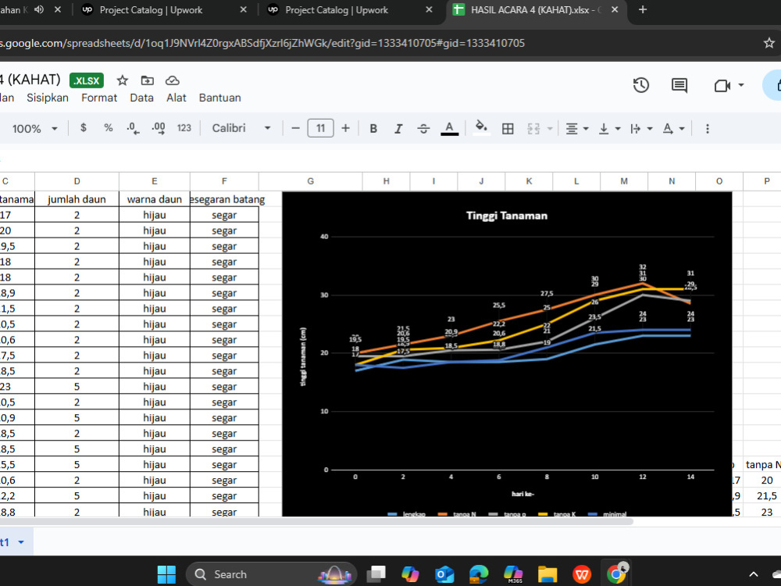Show hidden system tray icons
The height and width of the screenshot is (586, 781).
(754, 574)
